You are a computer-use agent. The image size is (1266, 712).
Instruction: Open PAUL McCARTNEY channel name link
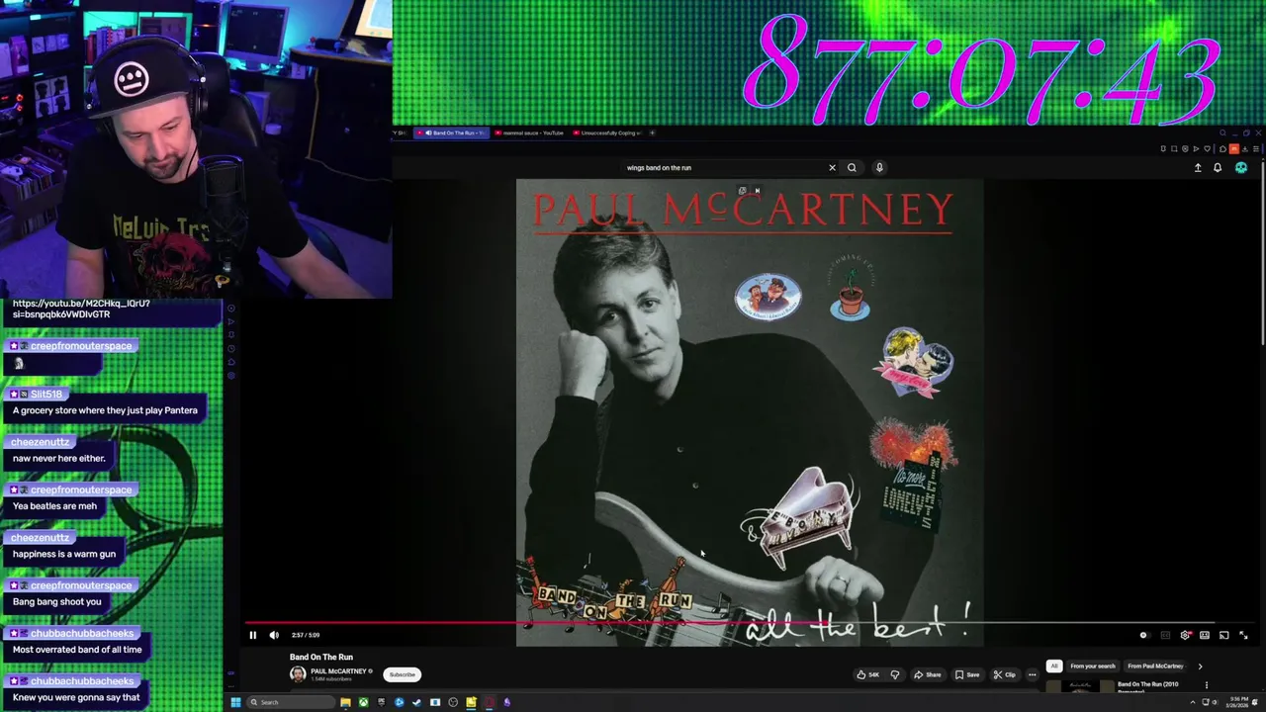click(x=338, y=671)
